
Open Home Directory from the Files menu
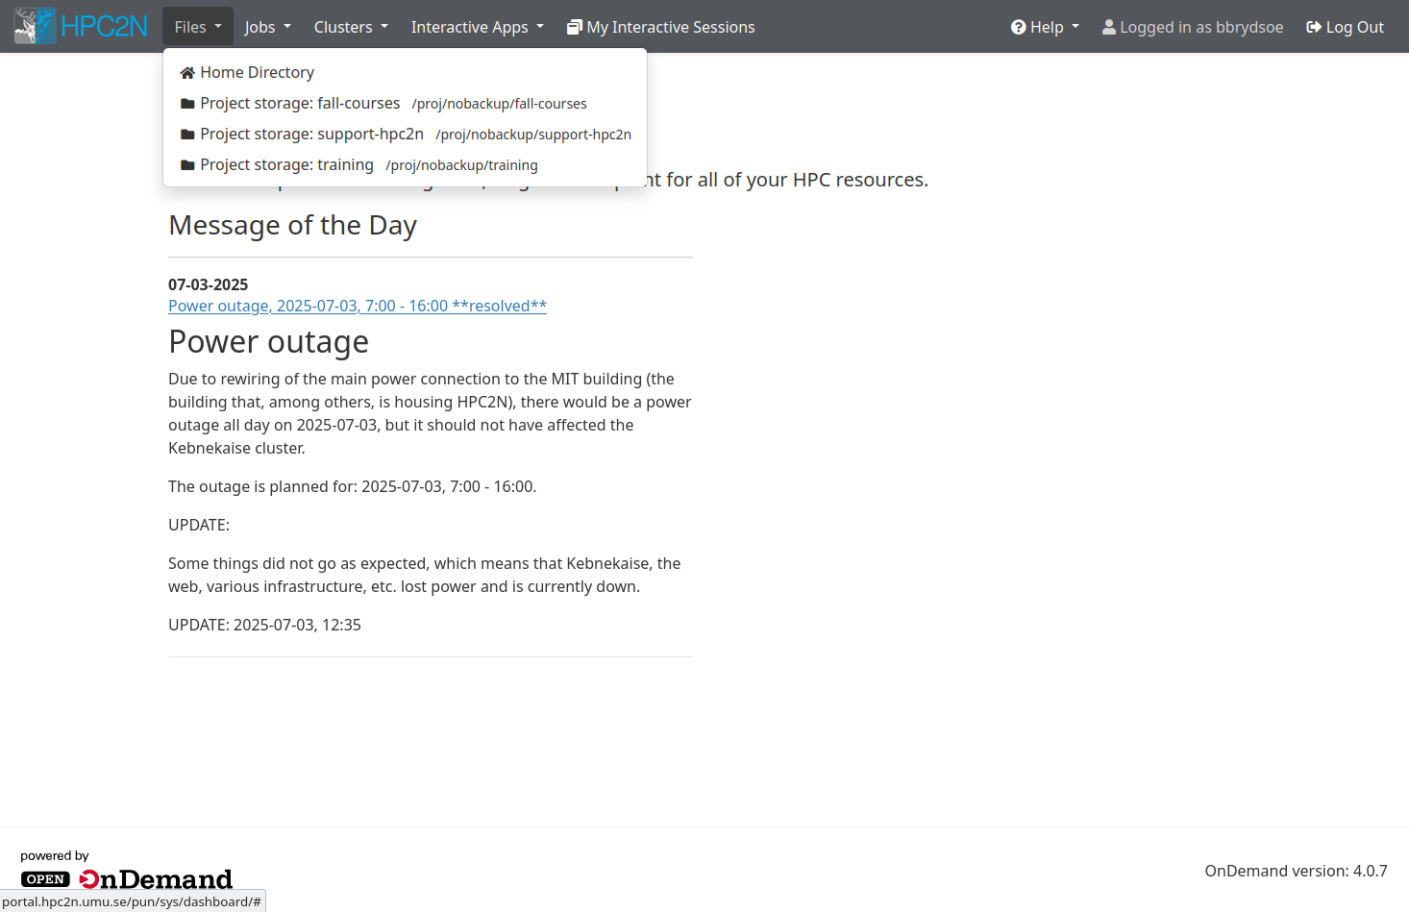click(405, 72)
